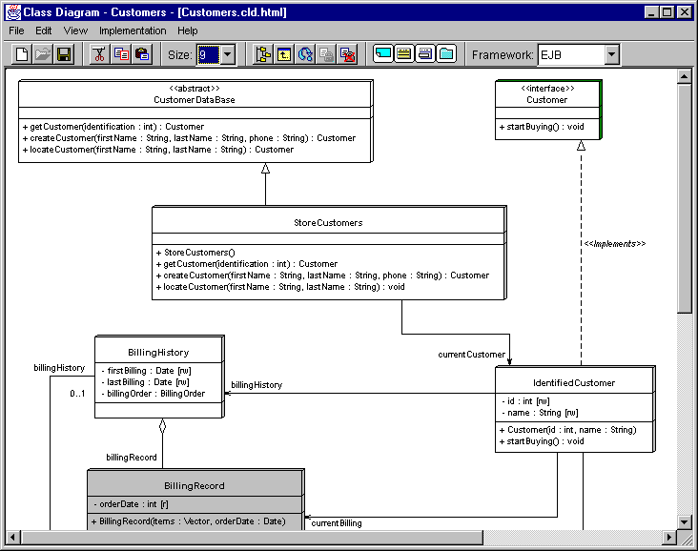Click locateCustomer method in StoreCustomers

pos(280,287)
